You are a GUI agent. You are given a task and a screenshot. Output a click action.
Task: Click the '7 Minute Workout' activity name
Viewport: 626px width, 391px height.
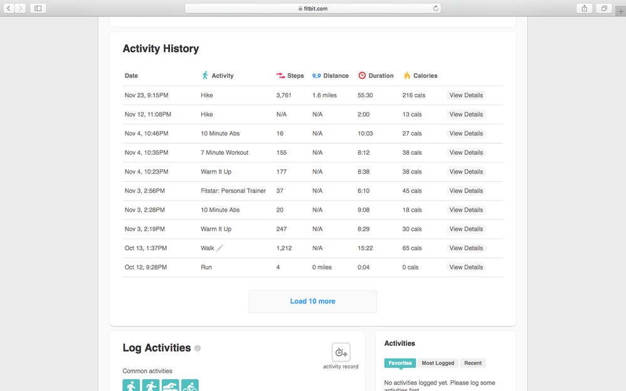(225, 153)
